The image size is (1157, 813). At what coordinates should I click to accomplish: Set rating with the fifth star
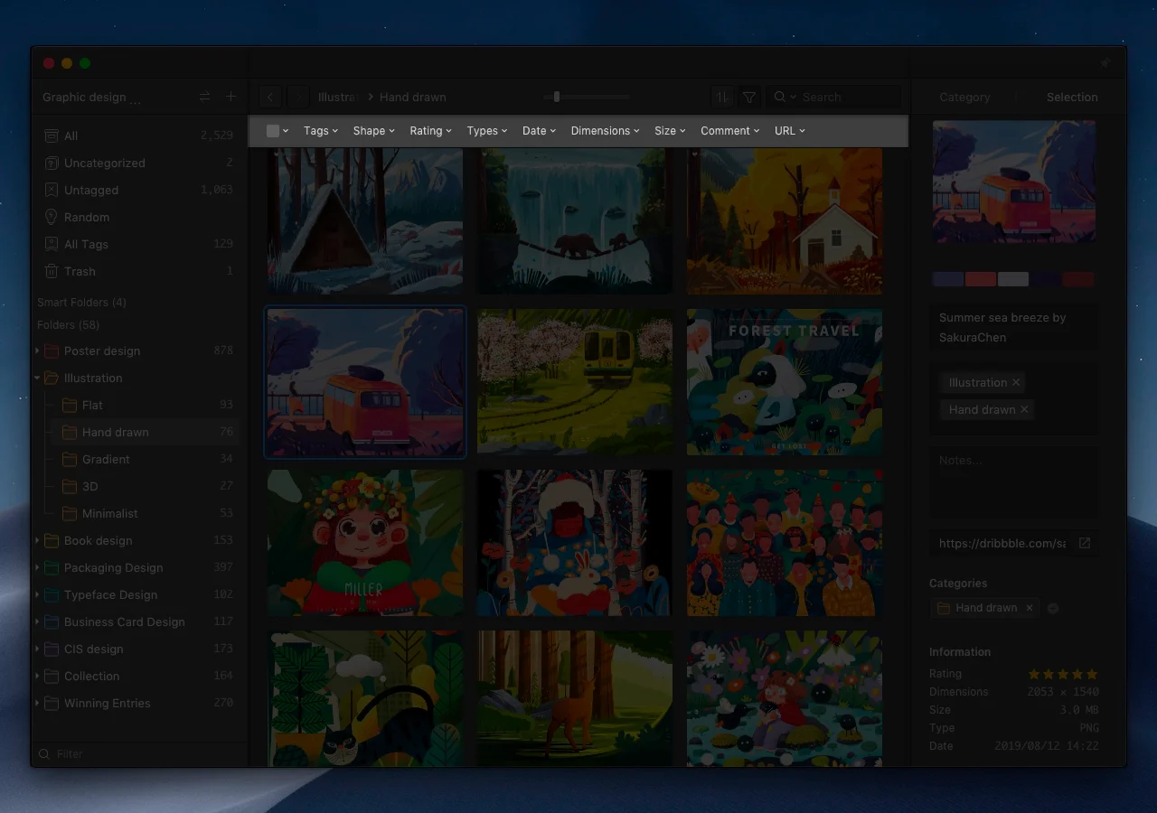point(1092,674)
